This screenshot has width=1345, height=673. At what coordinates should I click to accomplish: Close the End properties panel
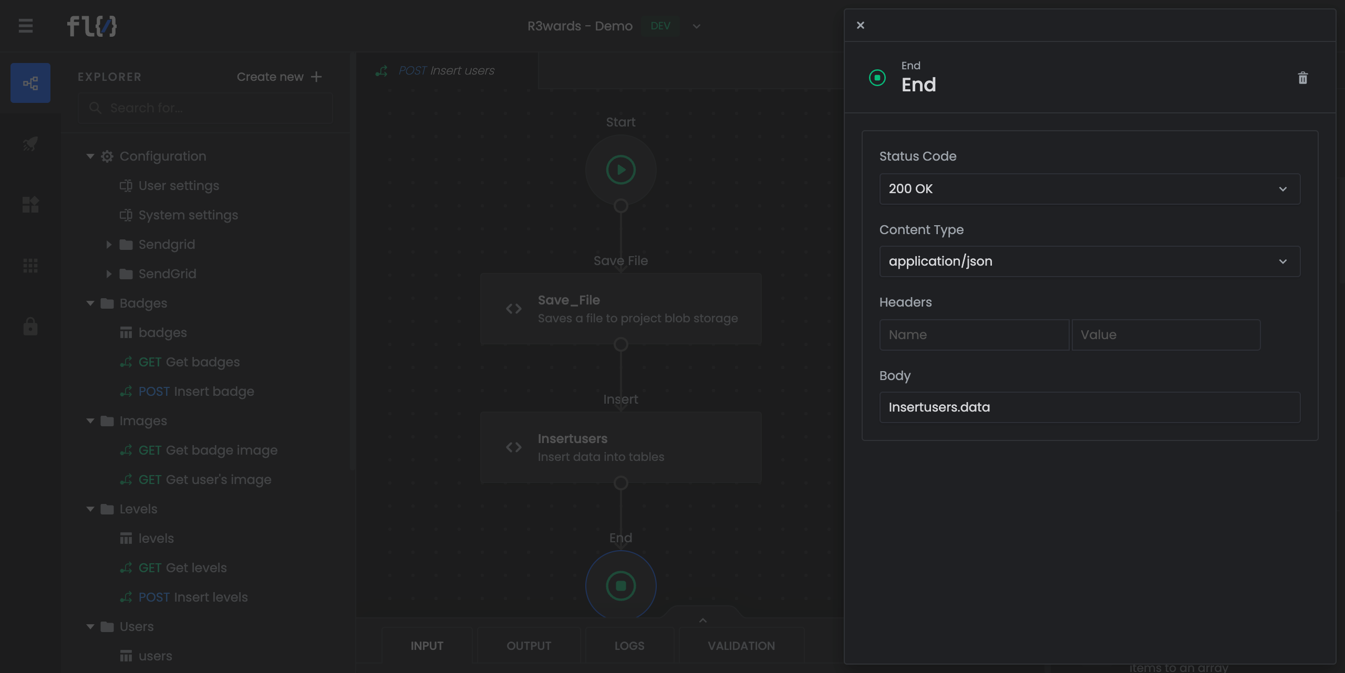(861, 25)
